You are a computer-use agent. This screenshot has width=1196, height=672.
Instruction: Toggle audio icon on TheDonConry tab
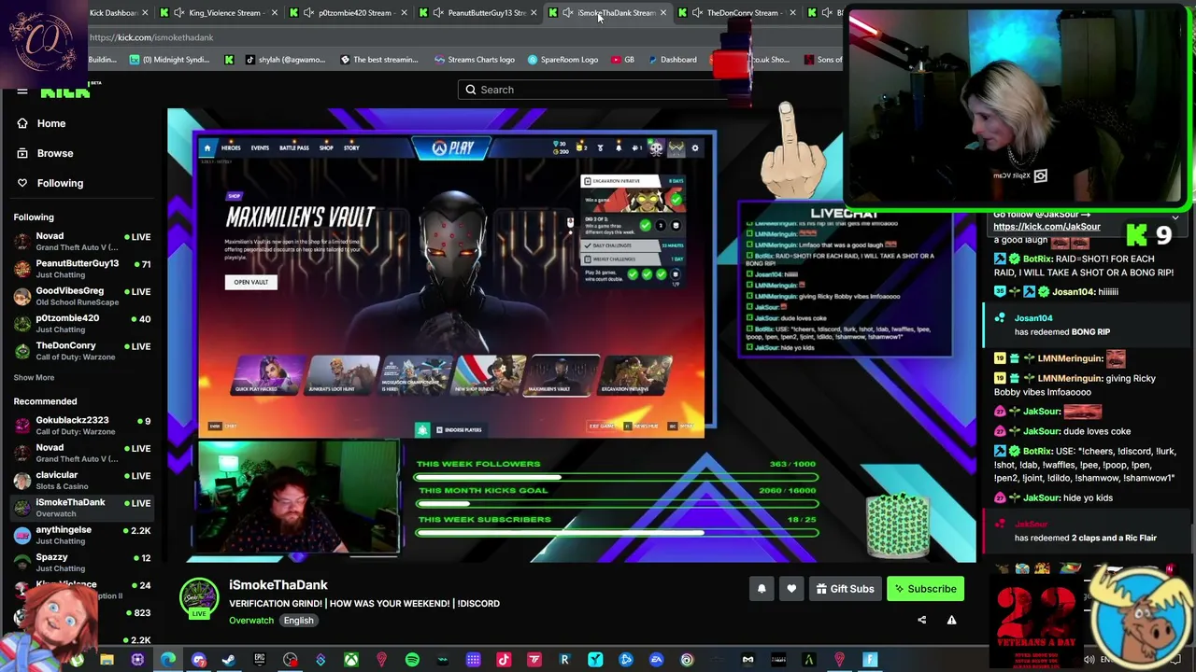coord(697,13)
